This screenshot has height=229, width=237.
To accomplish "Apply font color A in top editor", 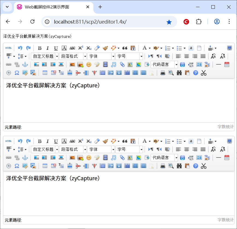I will 145,48.
